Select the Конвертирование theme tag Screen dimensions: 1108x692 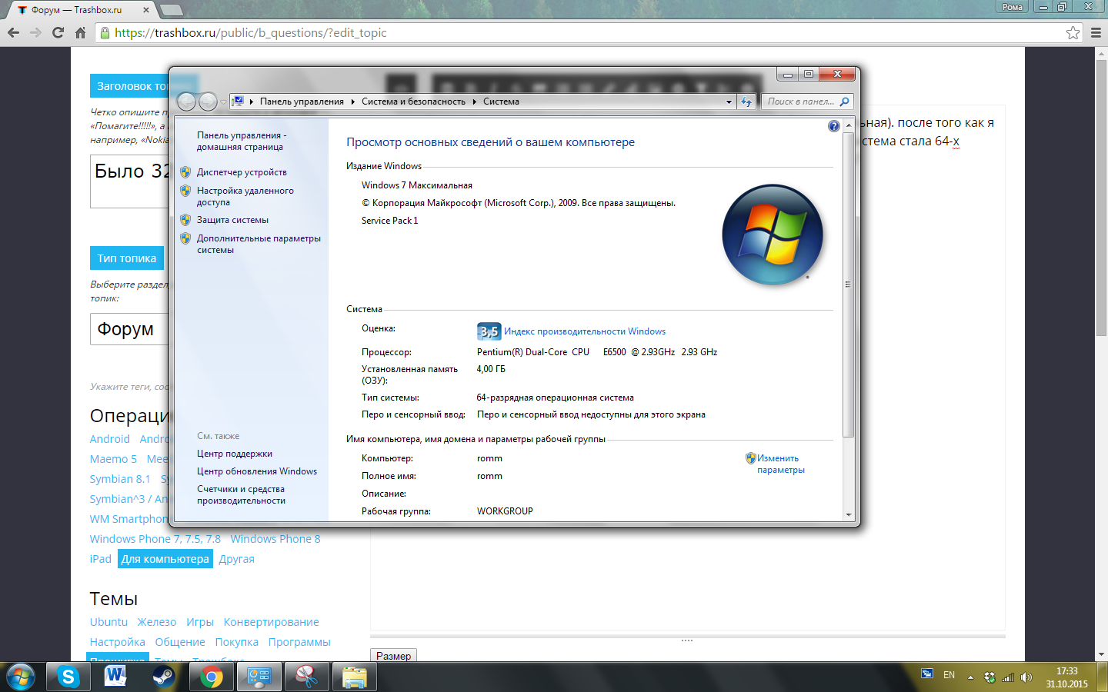[271, 622]
